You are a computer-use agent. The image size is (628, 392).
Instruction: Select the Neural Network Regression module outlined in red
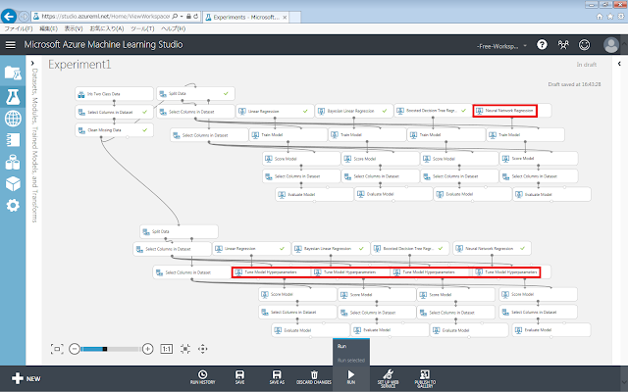(504, 111)
